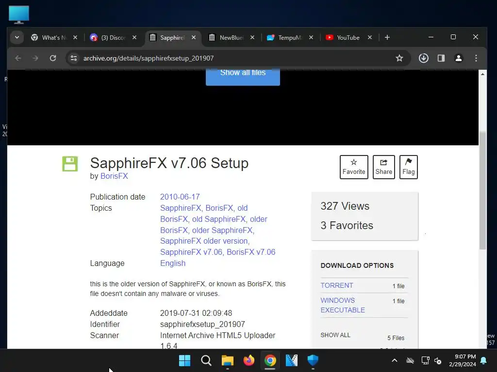The width and height of the screenshot is (497, 372).
Task: Close the YouTube tab
Action: coord(370,37)
